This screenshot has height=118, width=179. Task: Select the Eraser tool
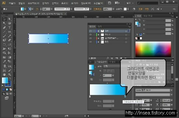(x=9, y=40)
